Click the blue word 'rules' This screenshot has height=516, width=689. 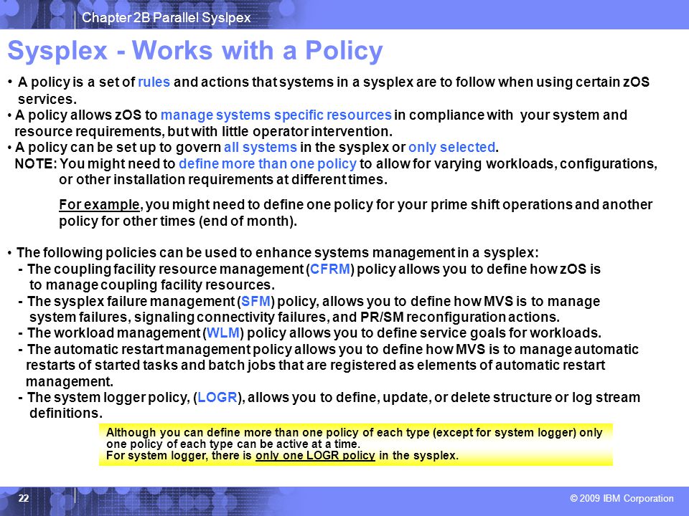(x=154, y=82)
